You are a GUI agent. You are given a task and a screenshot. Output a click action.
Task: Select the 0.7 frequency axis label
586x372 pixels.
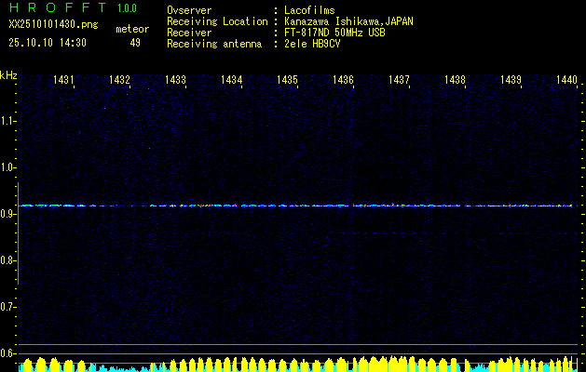coord(8,306)
